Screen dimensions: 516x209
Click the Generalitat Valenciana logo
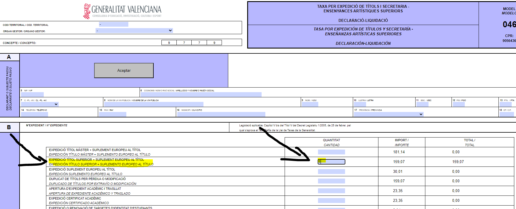[122, 11]
